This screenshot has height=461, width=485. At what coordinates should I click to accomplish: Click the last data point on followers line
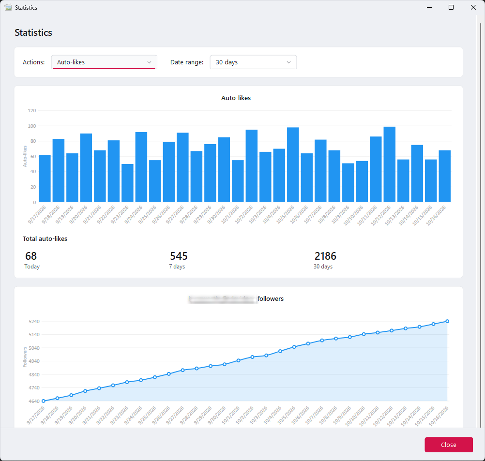(447, 321)
